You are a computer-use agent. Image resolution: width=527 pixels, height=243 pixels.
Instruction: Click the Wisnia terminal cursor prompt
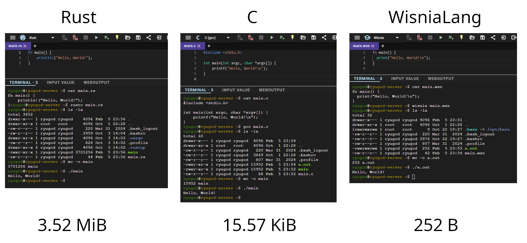tap(413, 177)
